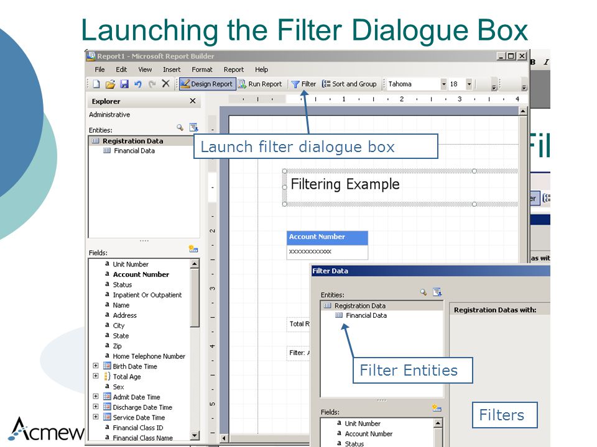Select Registration Data in Filter Data dialog
The width and height of the screenshot is (597, 447).
click(x=360, y=305)
